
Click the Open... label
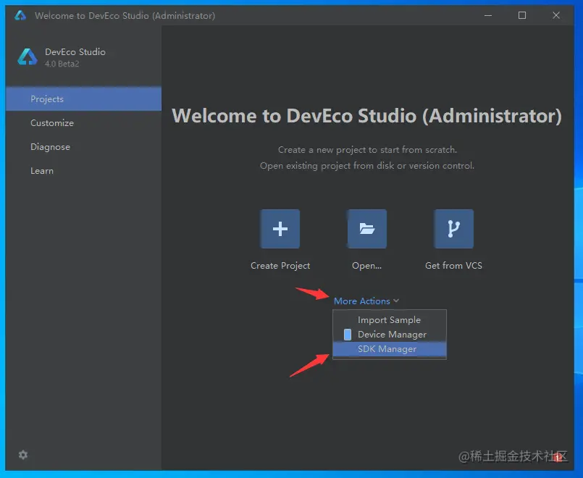366,266
